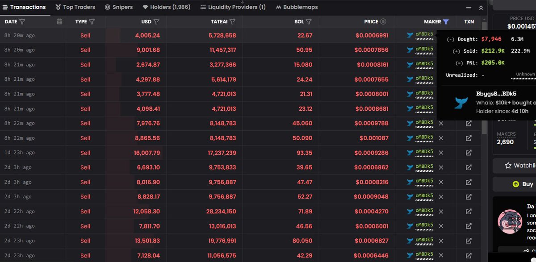Expand panel with the double chevron icon
This screenshot has height=262, width=536.
481,8
